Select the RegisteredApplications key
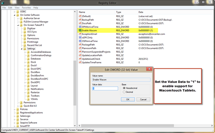Image resolution: width=215 pixels, height=133 pixels. coord(32,113)
